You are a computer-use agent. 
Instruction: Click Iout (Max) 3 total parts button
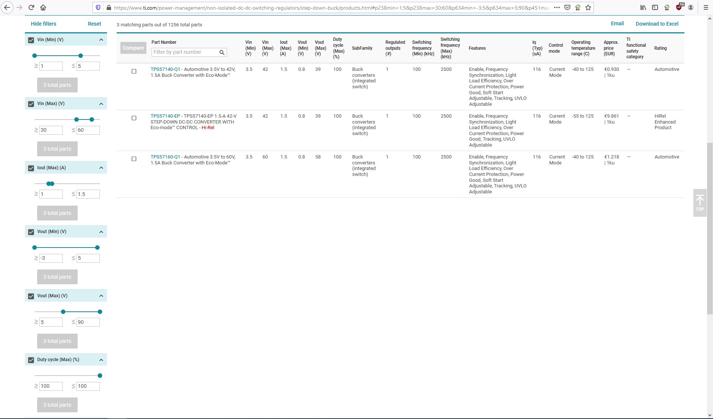[57, 213]
